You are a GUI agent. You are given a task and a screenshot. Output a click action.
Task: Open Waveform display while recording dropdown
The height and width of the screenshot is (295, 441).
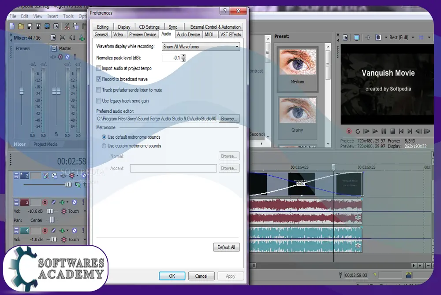201,46
